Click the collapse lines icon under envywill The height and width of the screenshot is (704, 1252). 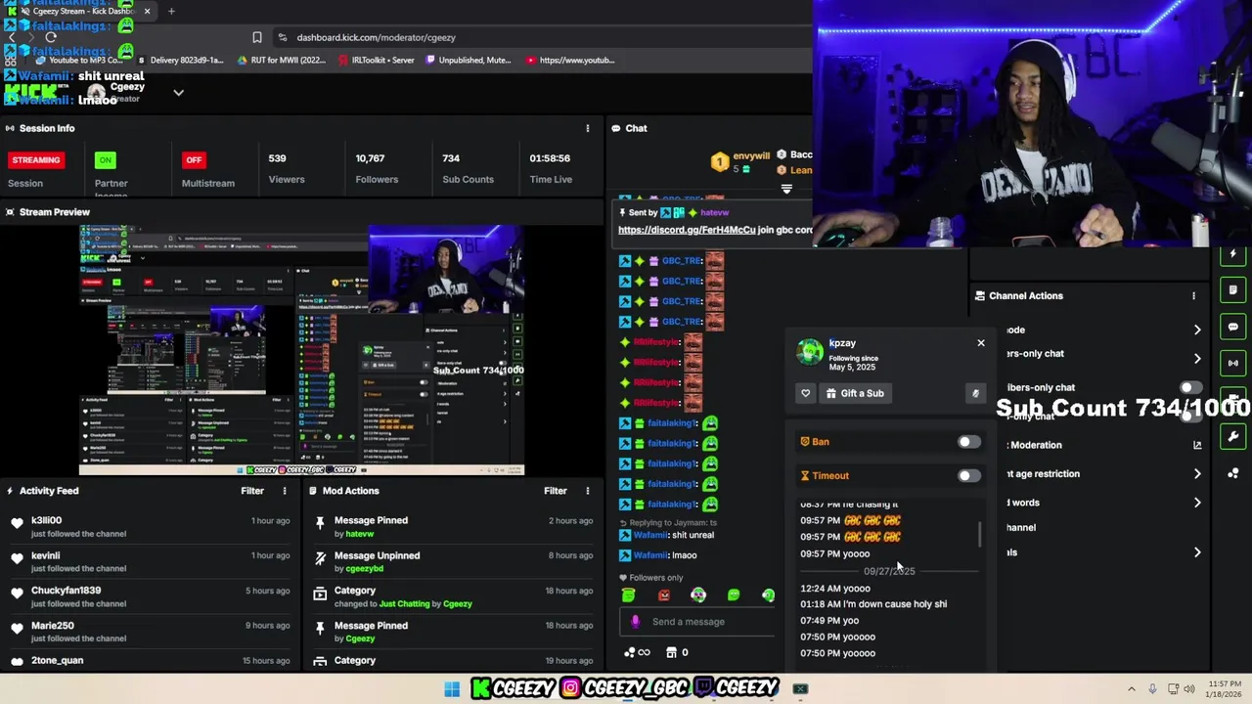(786, 189)
